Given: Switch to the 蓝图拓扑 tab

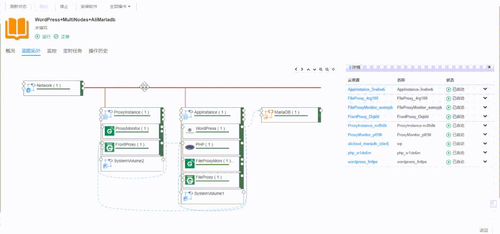Looking at the screenshot, I should 31,50.
